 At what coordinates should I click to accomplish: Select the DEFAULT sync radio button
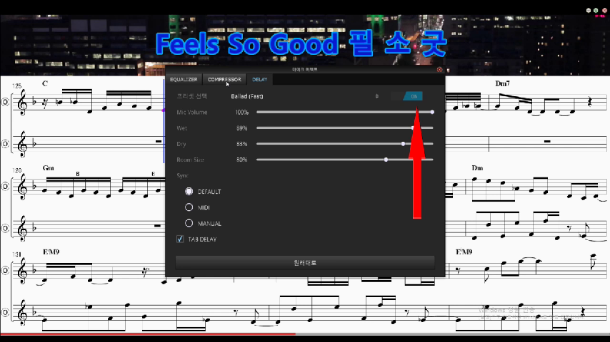pyautogui.click(x=189, y=192)
